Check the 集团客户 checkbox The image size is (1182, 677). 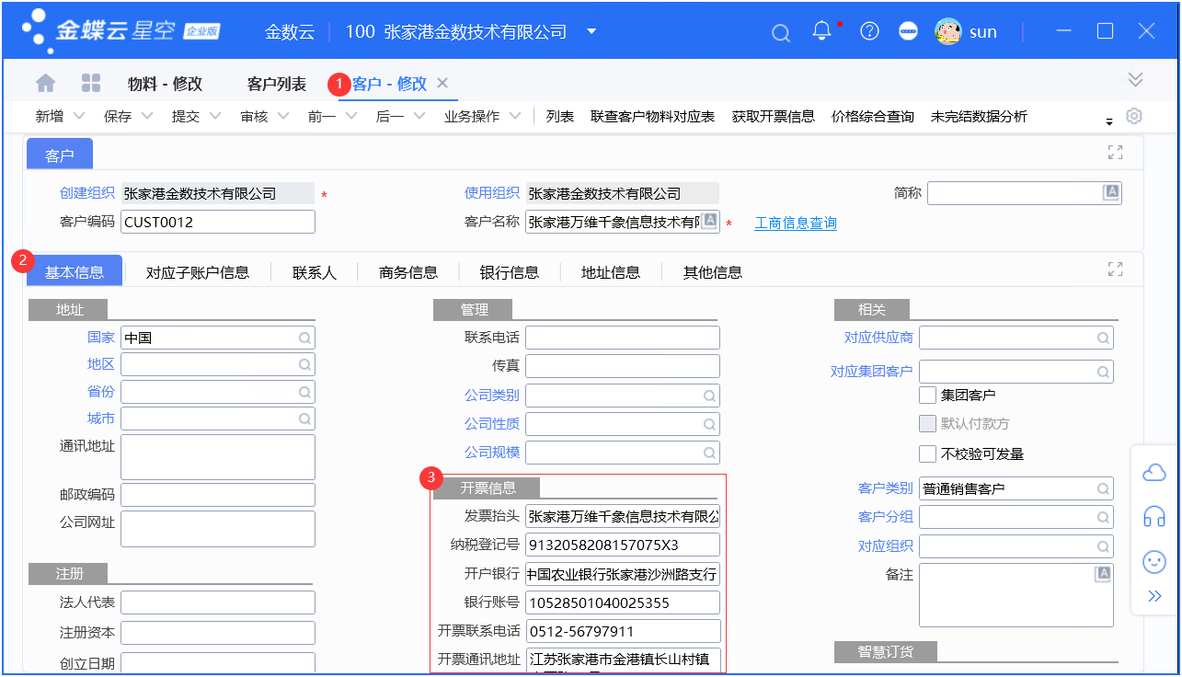927,395
